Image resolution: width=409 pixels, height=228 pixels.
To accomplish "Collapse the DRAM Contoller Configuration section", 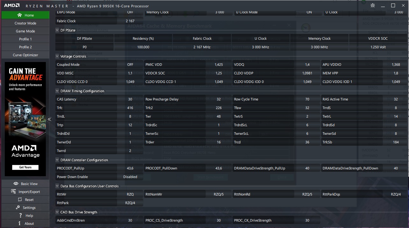I will coord(57,160).
